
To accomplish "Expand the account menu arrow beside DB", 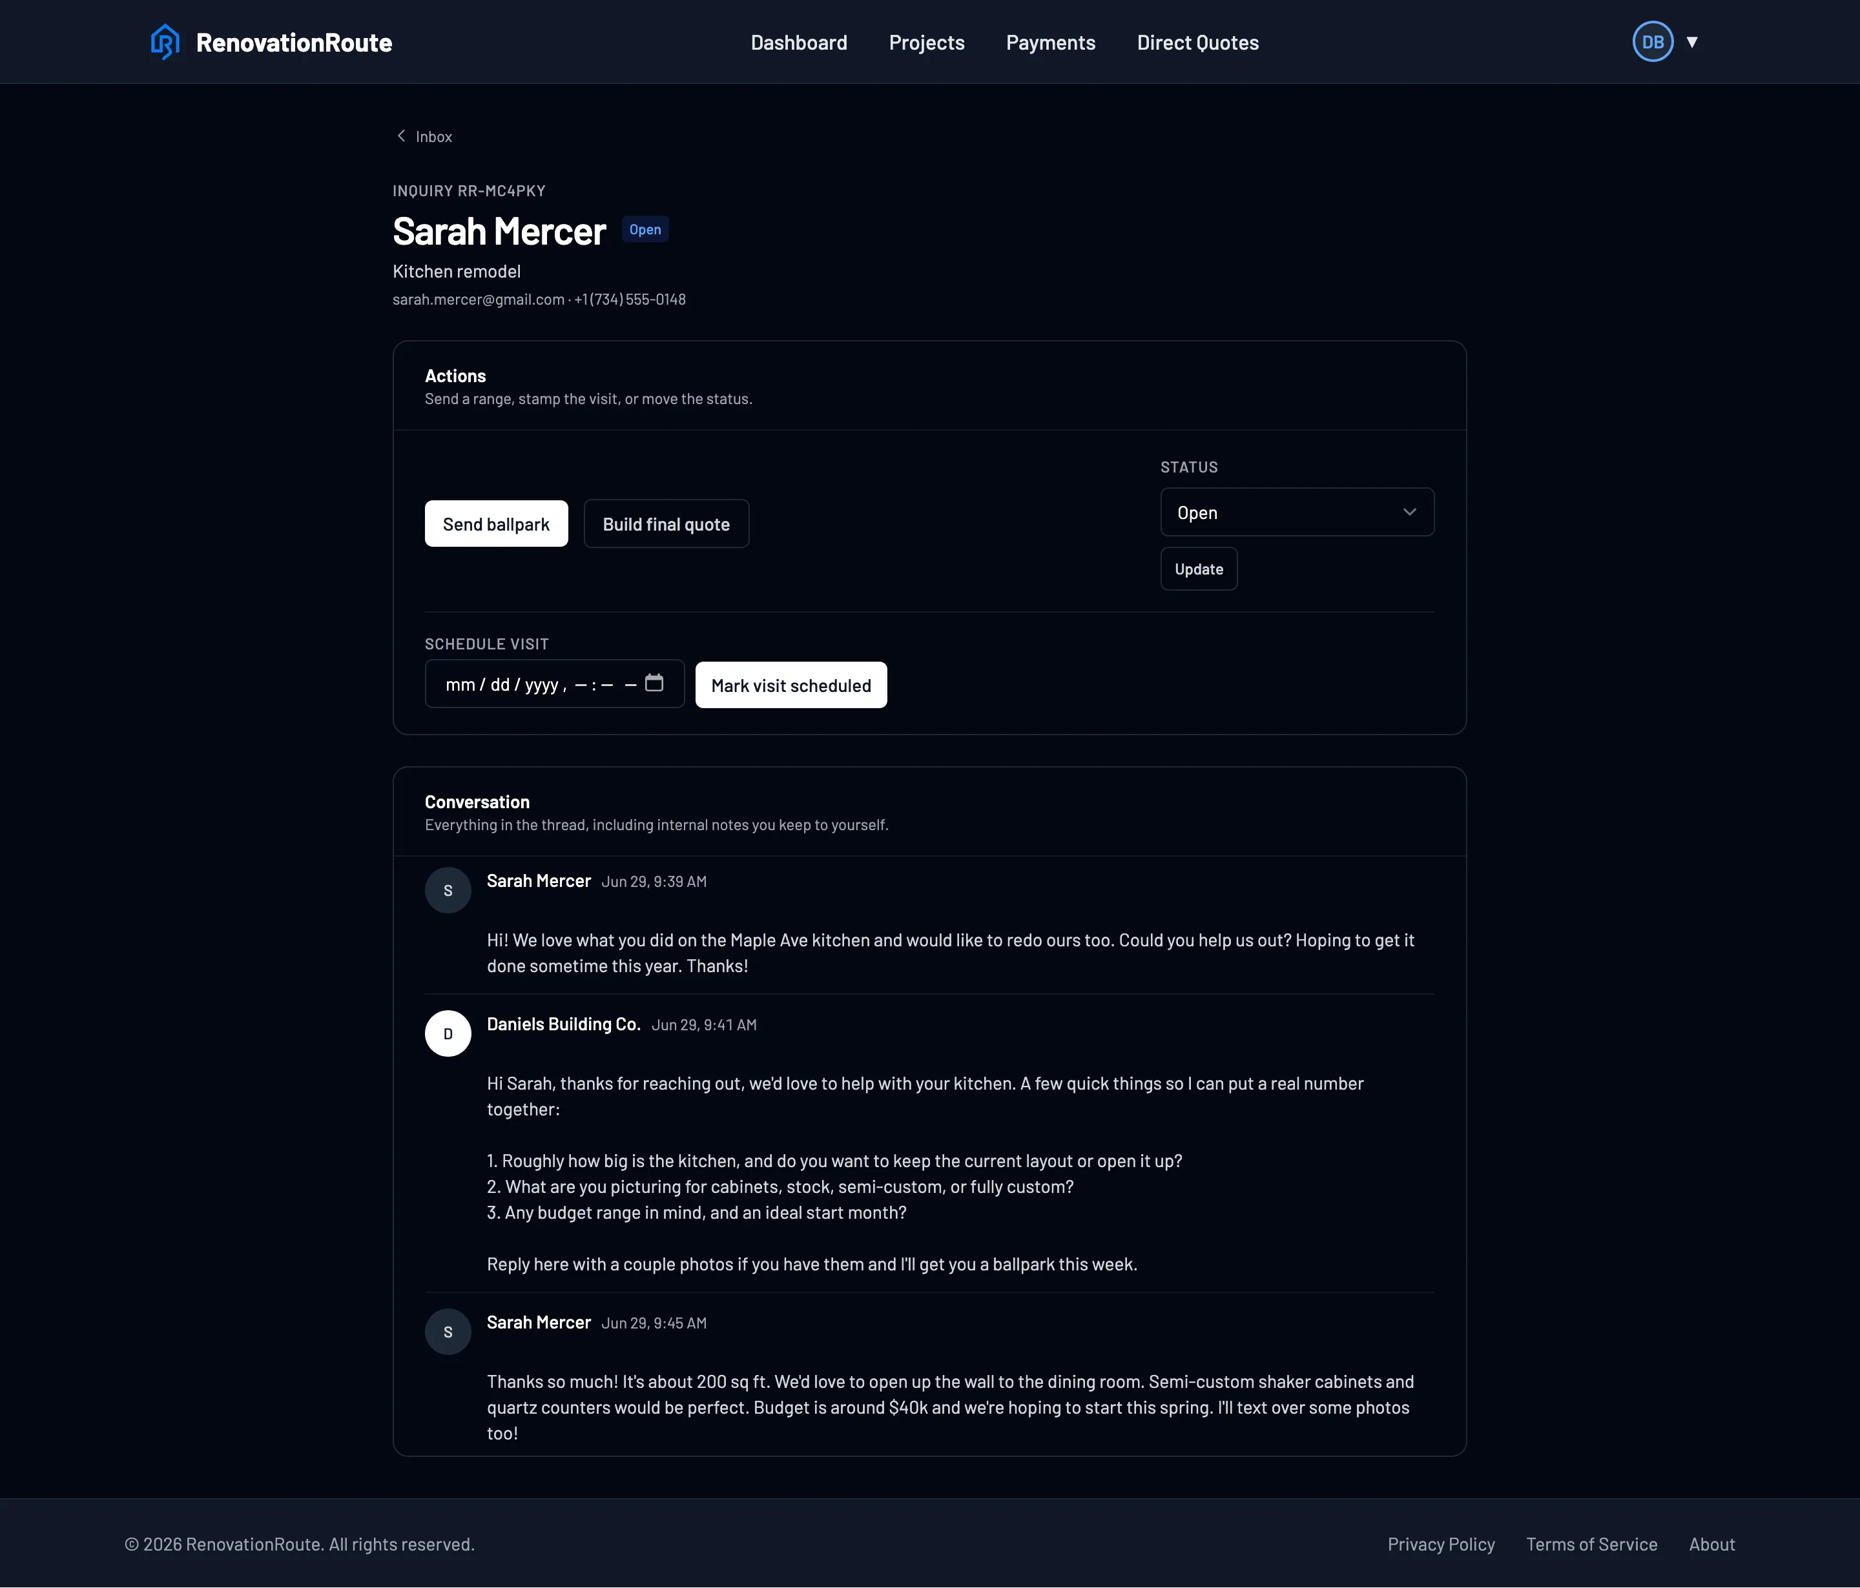I will [1692, 42].
